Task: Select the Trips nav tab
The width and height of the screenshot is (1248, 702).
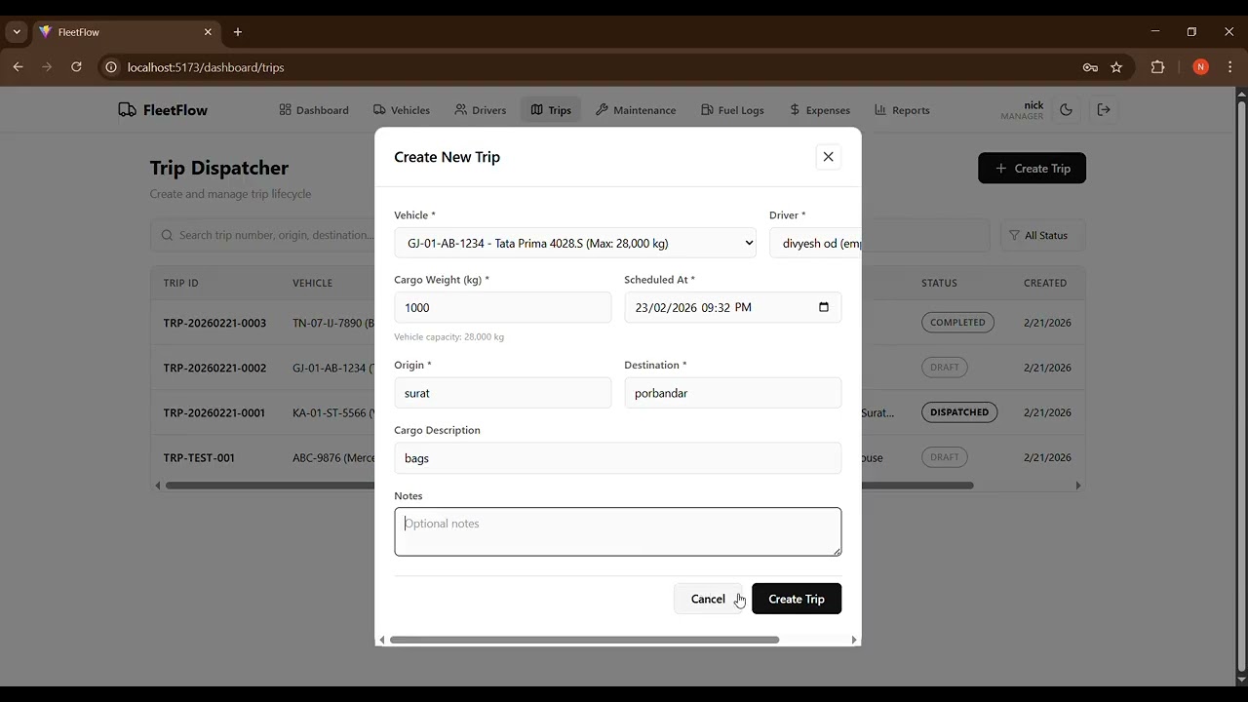Action: pyautogui.click(x=551, y=110)
